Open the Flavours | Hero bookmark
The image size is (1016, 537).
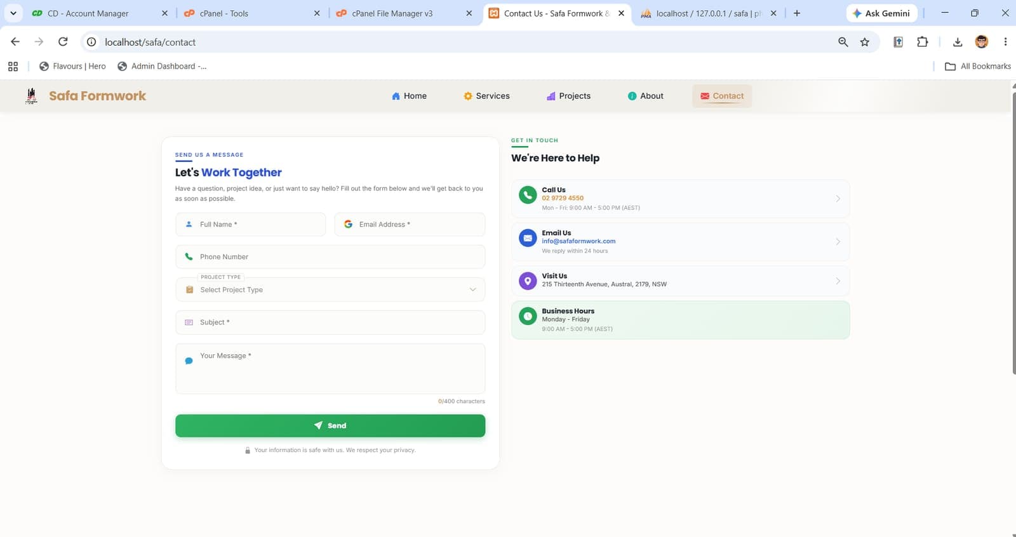(x=72, y=66)
